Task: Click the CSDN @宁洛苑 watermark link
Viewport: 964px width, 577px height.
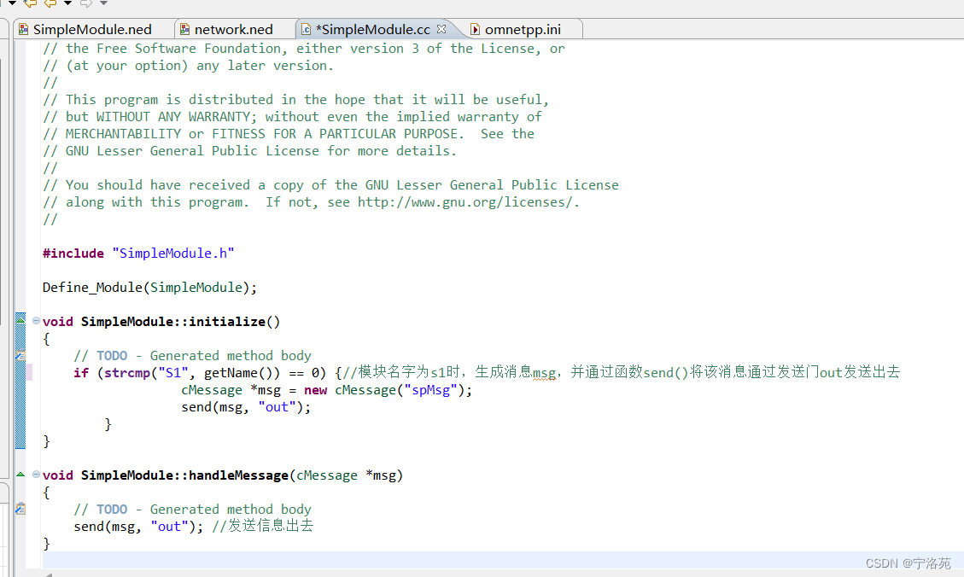Action: click(x=908, y=562)
